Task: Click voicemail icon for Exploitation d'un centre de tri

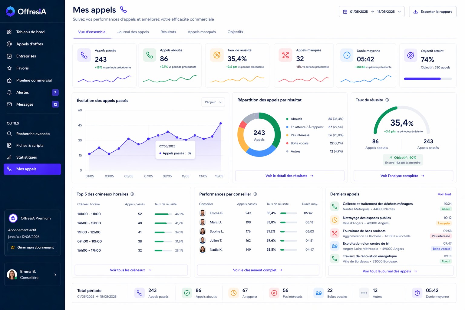Action: pos(335,246)
